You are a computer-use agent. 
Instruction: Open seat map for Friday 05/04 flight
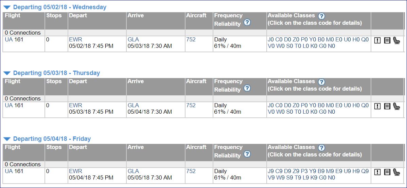pyautogui.click(x=396, y=172)
